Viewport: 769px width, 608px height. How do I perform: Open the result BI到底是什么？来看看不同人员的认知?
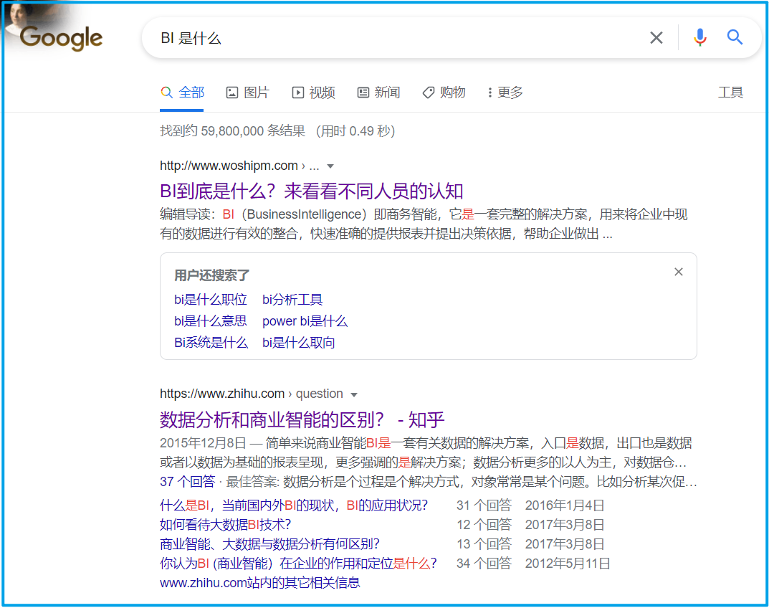click(312, 191)
